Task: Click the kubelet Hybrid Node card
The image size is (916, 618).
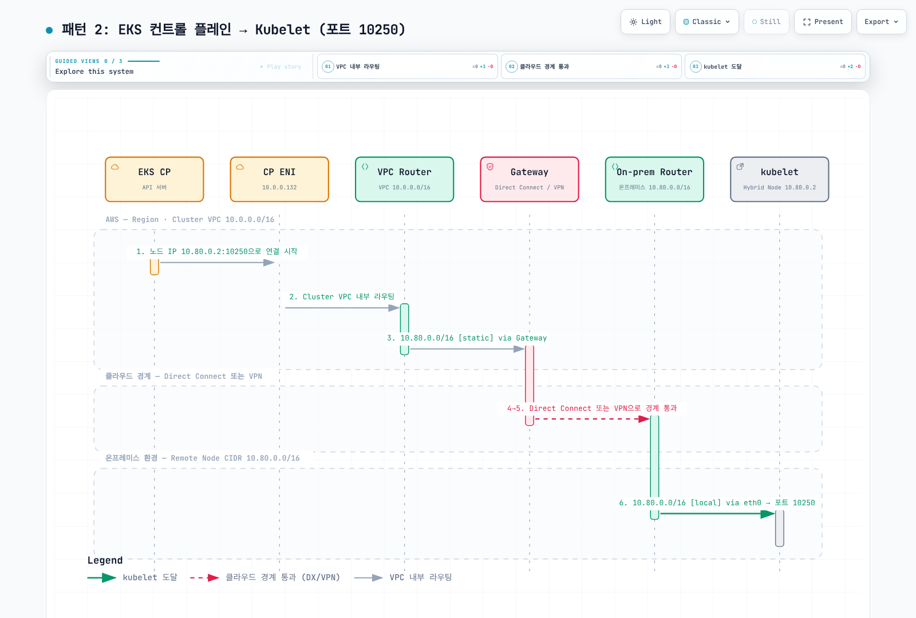Action: (x=780, y=179)
